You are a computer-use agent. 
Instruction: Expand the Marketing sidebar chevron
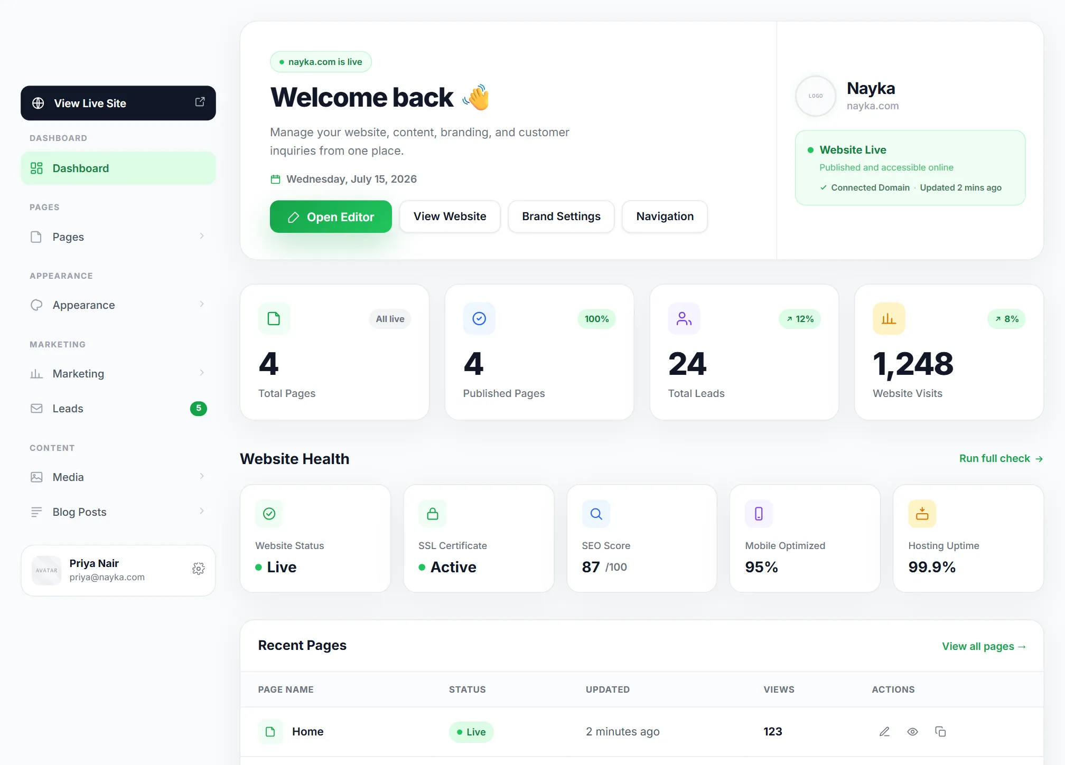tap(202, 373)
